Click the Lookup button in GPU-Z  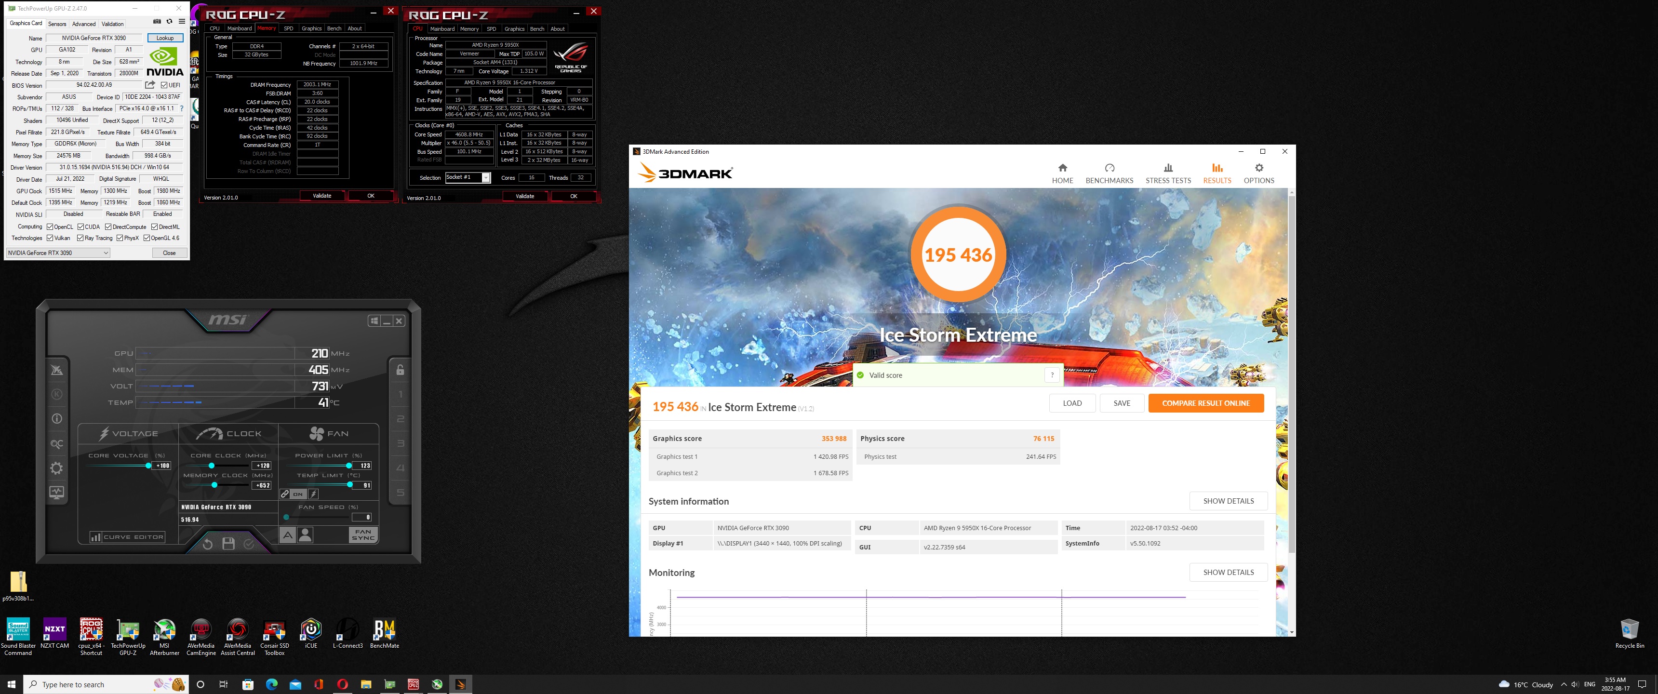tap(165, 38)
